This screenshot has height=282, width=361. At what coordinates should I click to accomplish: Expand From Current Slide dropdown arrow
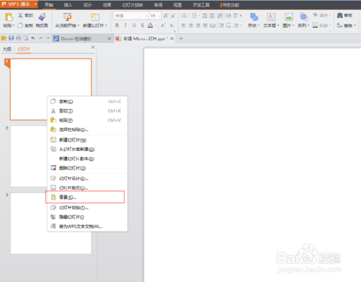pyautogui.click(x=78, y=25)
